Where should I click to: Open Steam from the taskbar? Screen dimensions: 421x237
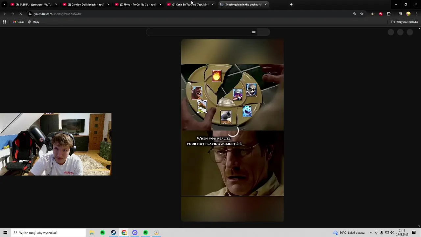click(113, 233)
